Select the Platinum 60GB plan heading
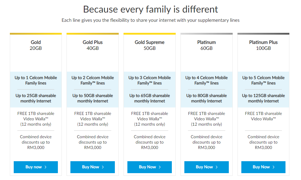 206,45
